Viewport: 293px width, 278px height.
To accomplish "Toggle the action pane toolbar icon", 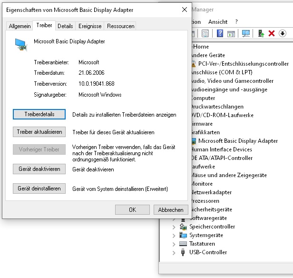I will pyautogui.click(x=231, y=34).
